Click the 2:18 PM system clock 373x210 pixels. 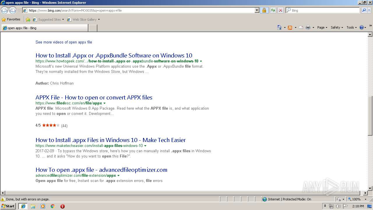(358, 206)
